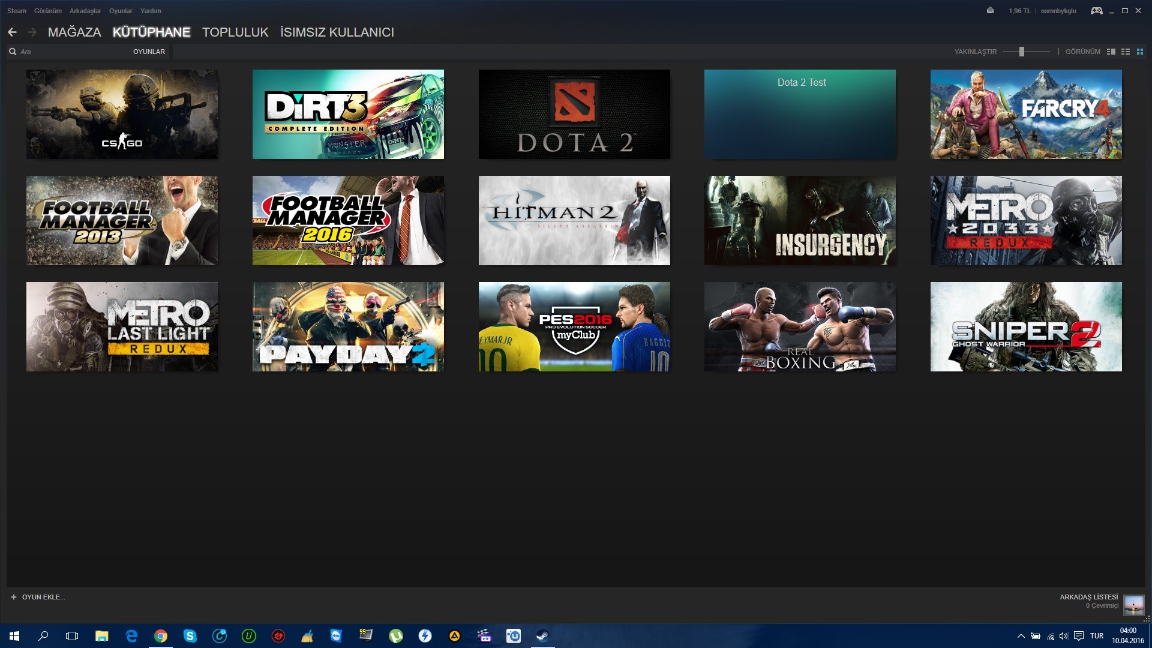
Task: Switch to detail view layout icon
Action: point(1111,52)
